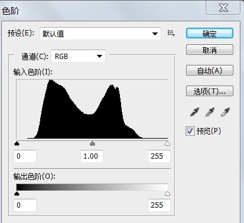
Task: Open 选项(T)... options dialog
Action: (210, 91)
